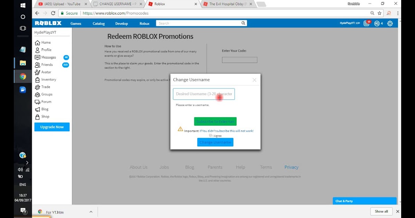Image resolution: width=415 pixels, height=218 pixels.
Task: Open the For YT.htm downloaded file
Action: tap(55, 212)
